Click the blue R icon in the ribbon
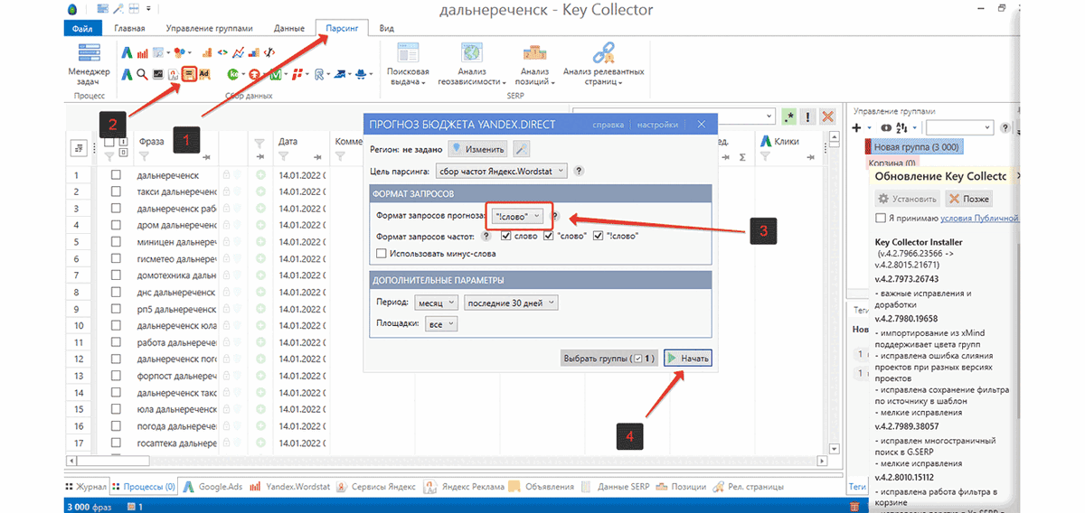1085x513 pixels. tap(319, 74)
